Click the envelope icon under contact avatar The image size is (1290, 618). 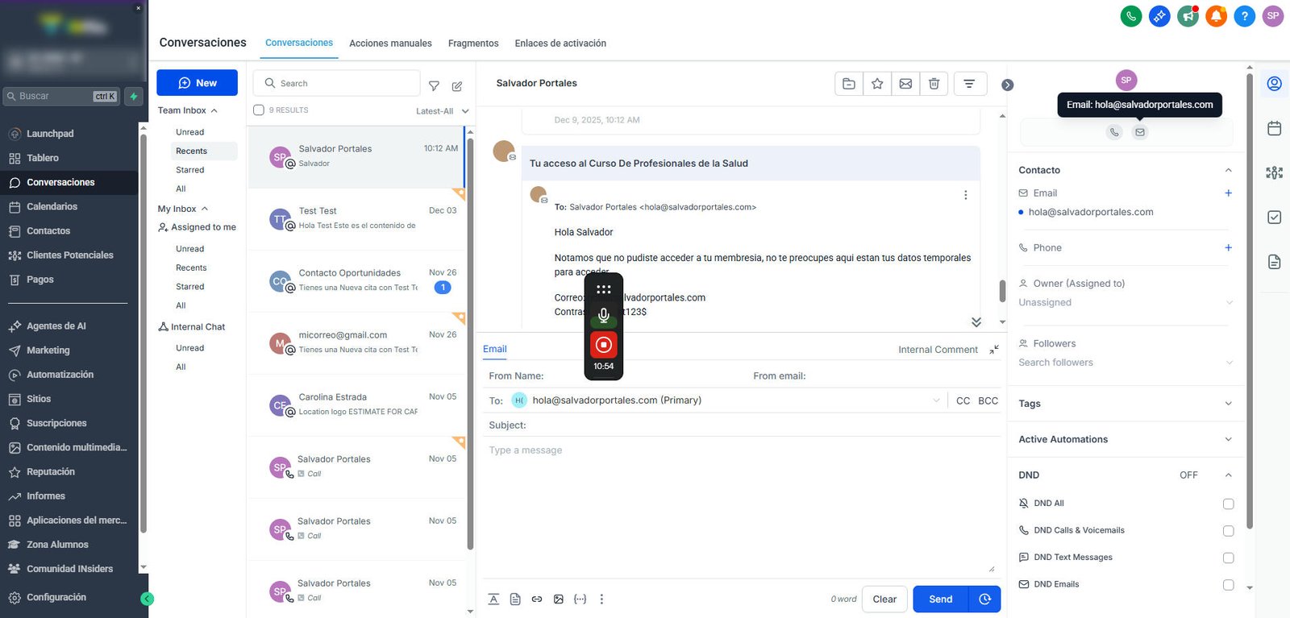click(1139, 132)
